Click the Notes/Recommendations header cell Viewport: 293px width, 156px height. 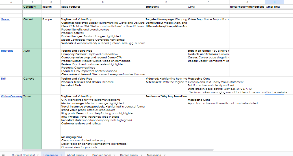click(247, 7)
